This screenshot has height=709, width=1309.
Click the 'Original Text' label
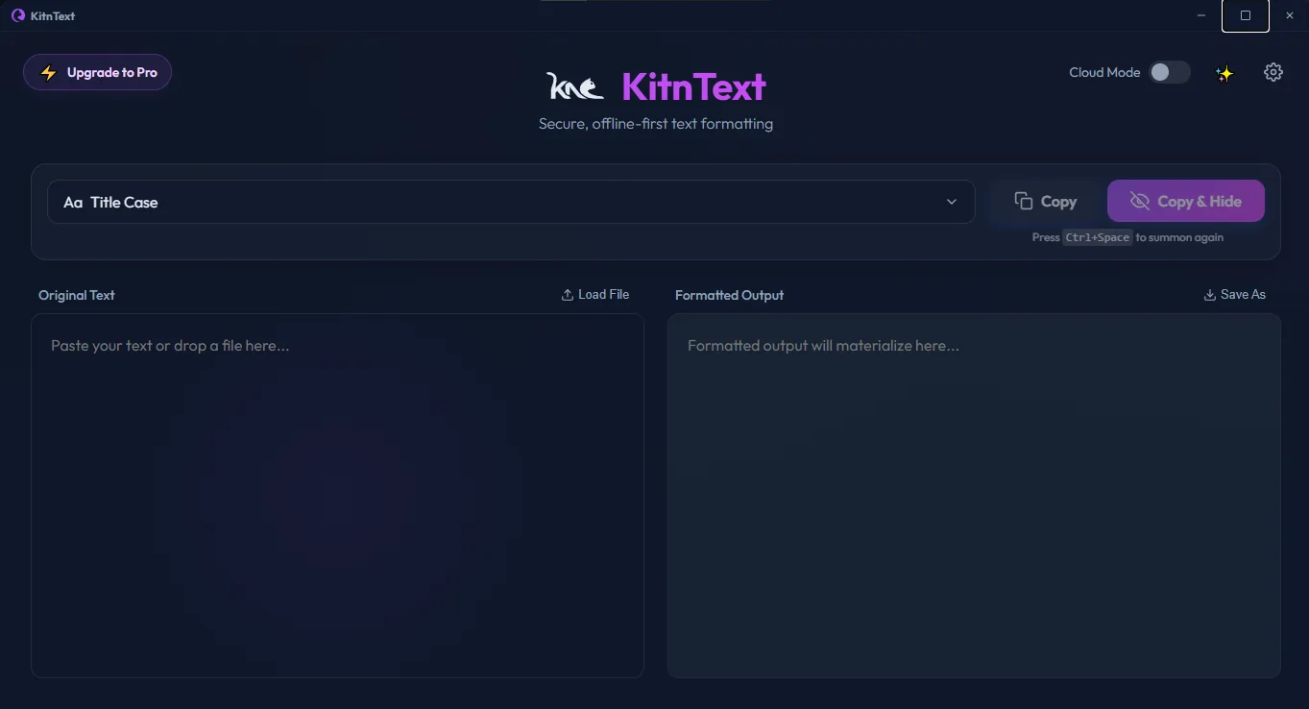pyautogui.click(x=77, y=295)
